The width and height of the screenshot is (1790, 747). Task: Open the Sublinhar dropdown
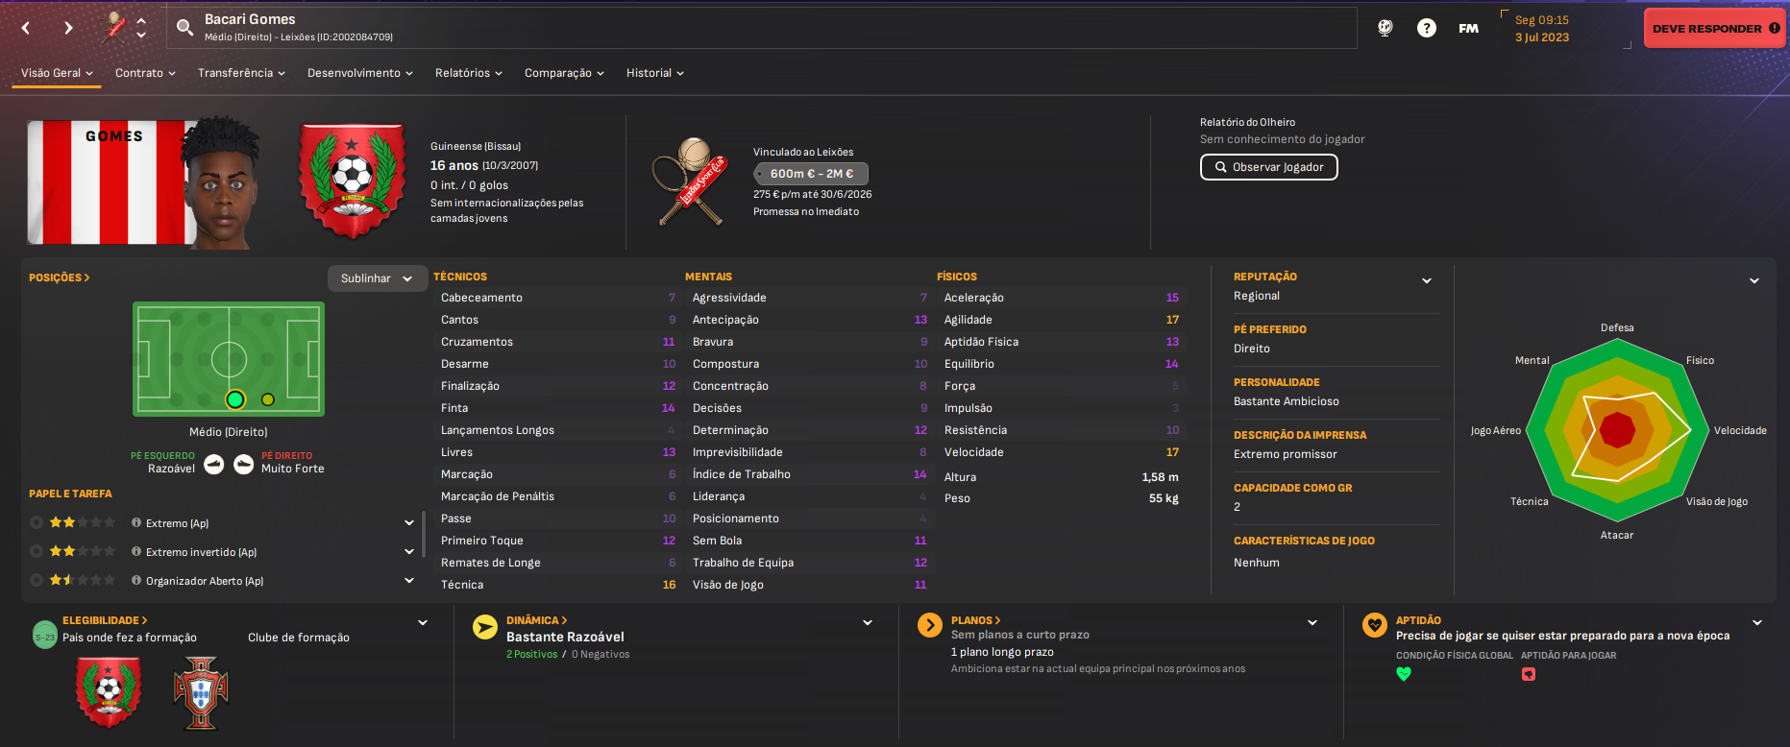pos(377,278)
